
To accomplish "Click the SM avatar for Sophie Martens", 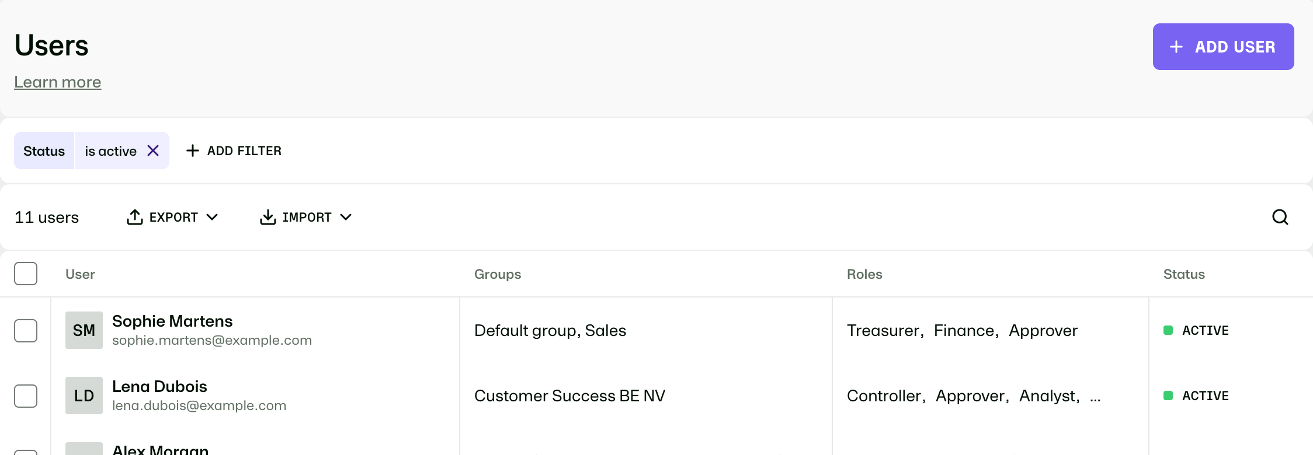I will click(84, 330).
